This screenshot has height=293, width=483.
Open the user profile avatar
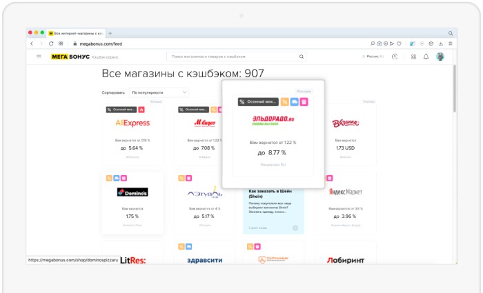point(440,57)
